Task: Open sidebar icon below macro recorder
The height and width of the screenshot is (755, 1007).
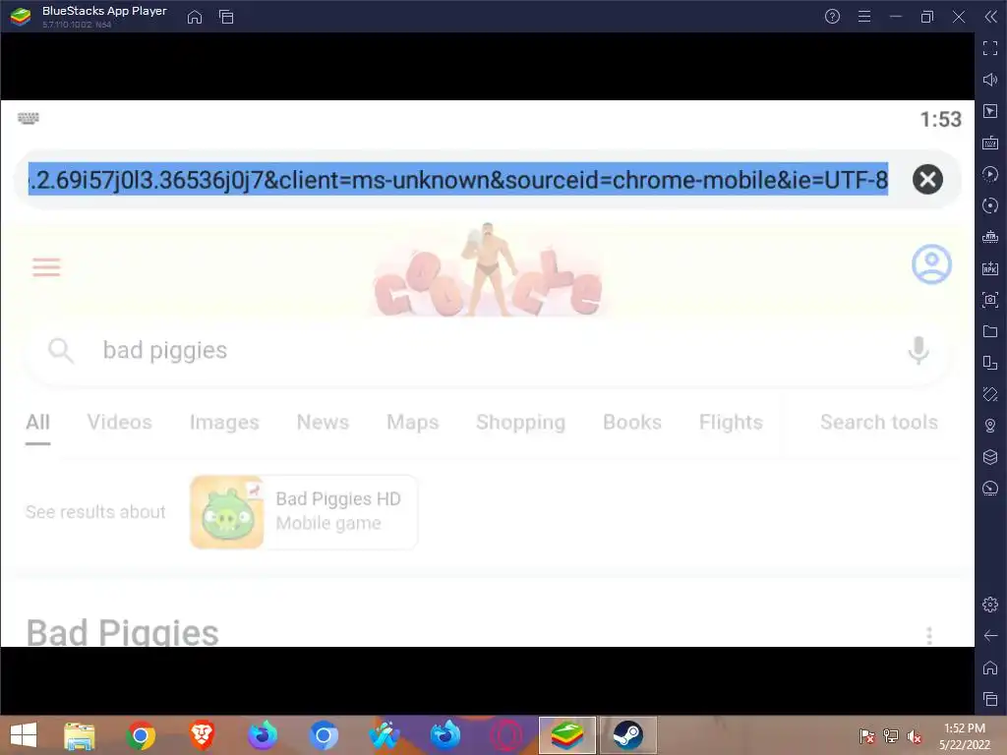Action: point(989,237)
